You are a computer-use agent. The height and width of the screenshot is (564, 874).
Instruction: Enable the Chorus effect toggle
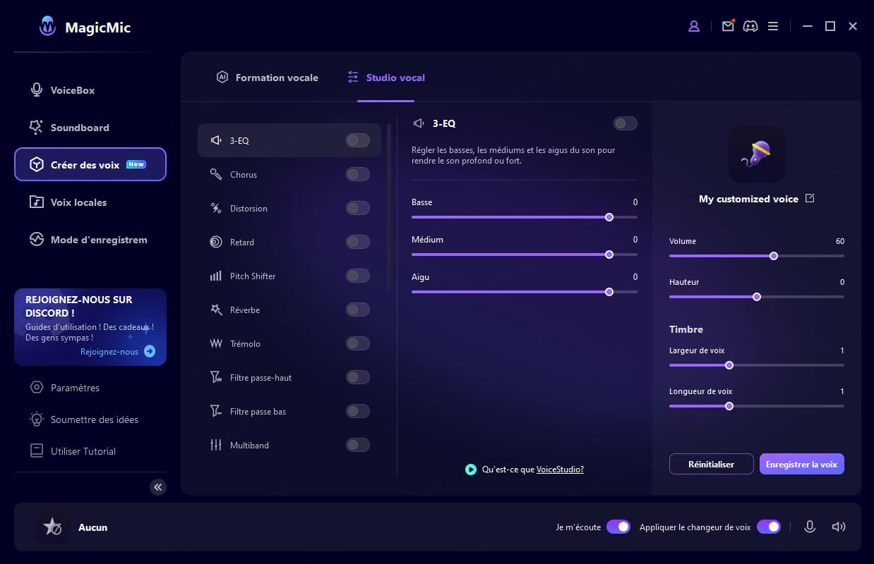[357, 174]
